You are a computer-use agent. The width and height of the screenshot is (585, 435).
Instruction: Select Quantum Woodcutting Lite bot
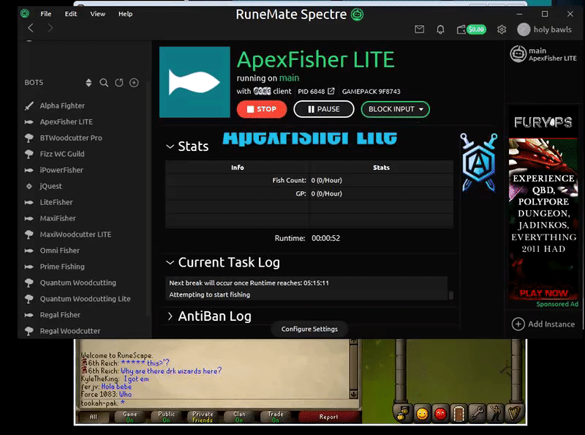(85, 299)
